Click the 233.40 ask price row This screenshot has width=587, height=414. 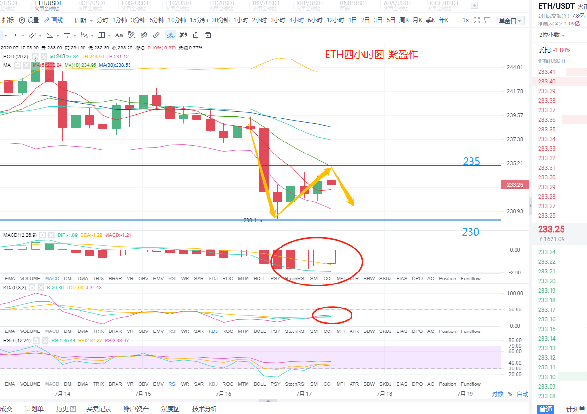(560, 82)
